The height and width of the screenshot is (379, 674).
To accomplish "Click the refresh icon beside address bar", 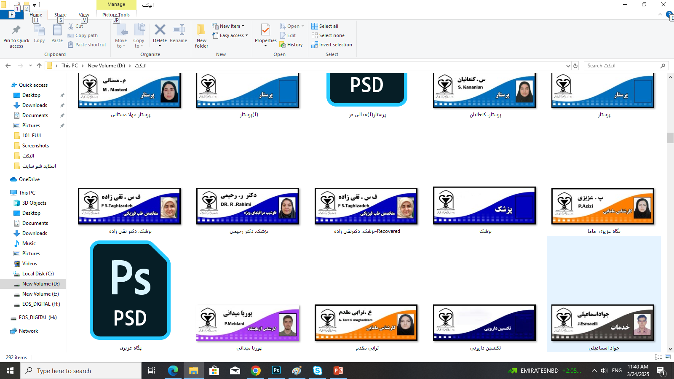I will pos(575,66).
